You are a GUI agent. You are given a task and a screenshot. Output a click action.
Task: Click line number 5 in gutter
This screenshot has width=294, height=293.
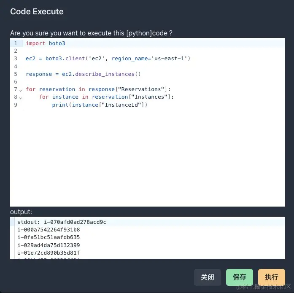[x=16, y=74]
